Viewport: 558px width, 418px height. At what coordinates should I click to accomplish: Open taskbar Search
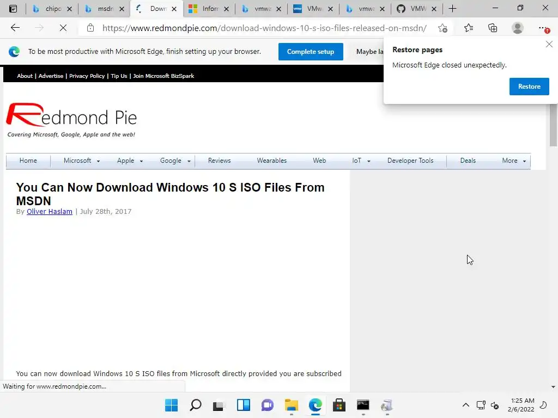pyautogui.click(x=196, y=405)
